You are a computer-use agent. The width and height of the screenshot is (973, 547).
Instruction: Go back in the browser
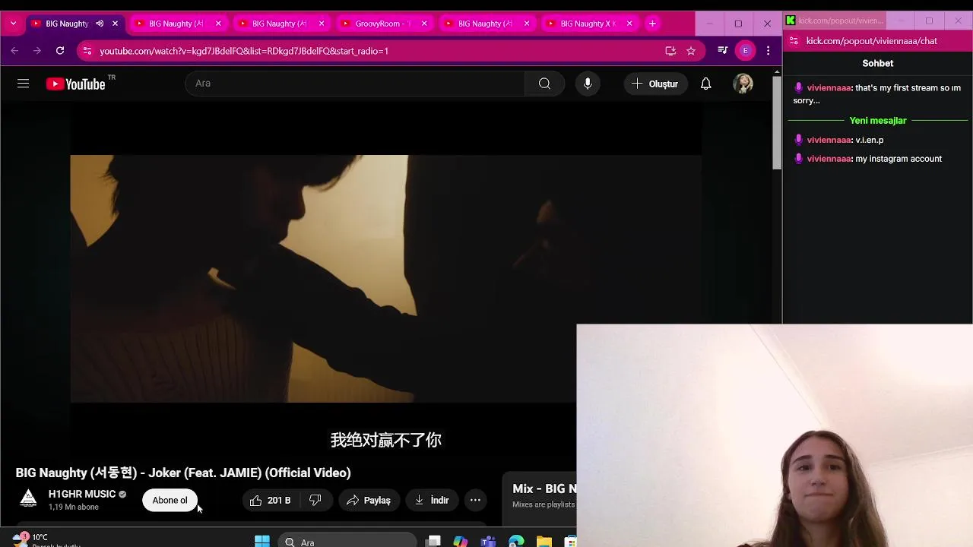tap(14, 51)
